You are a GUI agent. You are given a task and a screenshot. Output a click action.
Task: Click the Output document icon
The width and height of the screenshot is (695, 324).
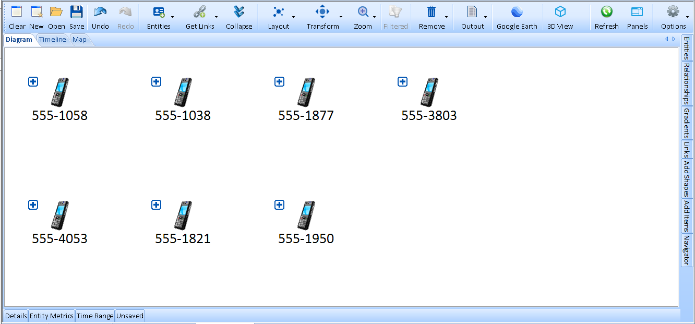coord(472,12)
